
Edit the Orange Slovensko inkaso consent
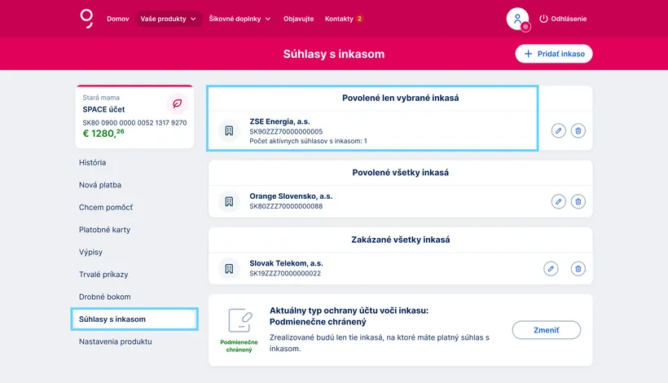558,201
